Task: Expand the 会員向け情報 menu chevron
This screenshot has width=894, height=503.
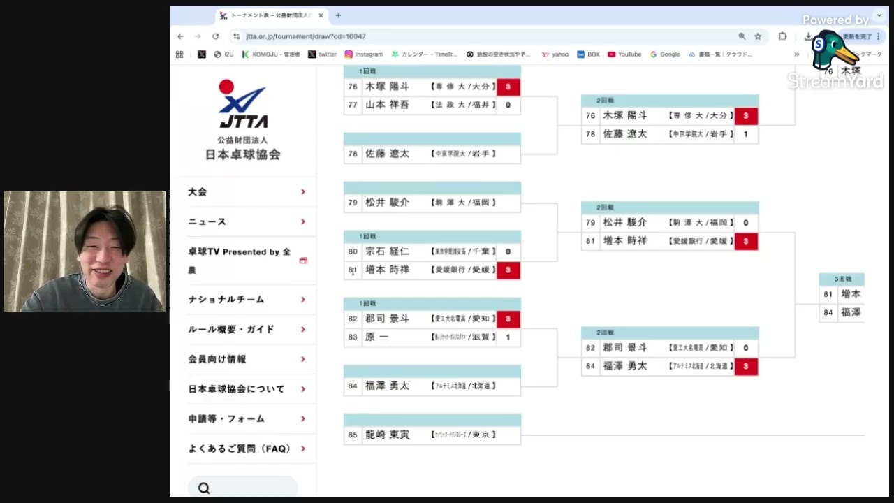Action: (303, 359)
